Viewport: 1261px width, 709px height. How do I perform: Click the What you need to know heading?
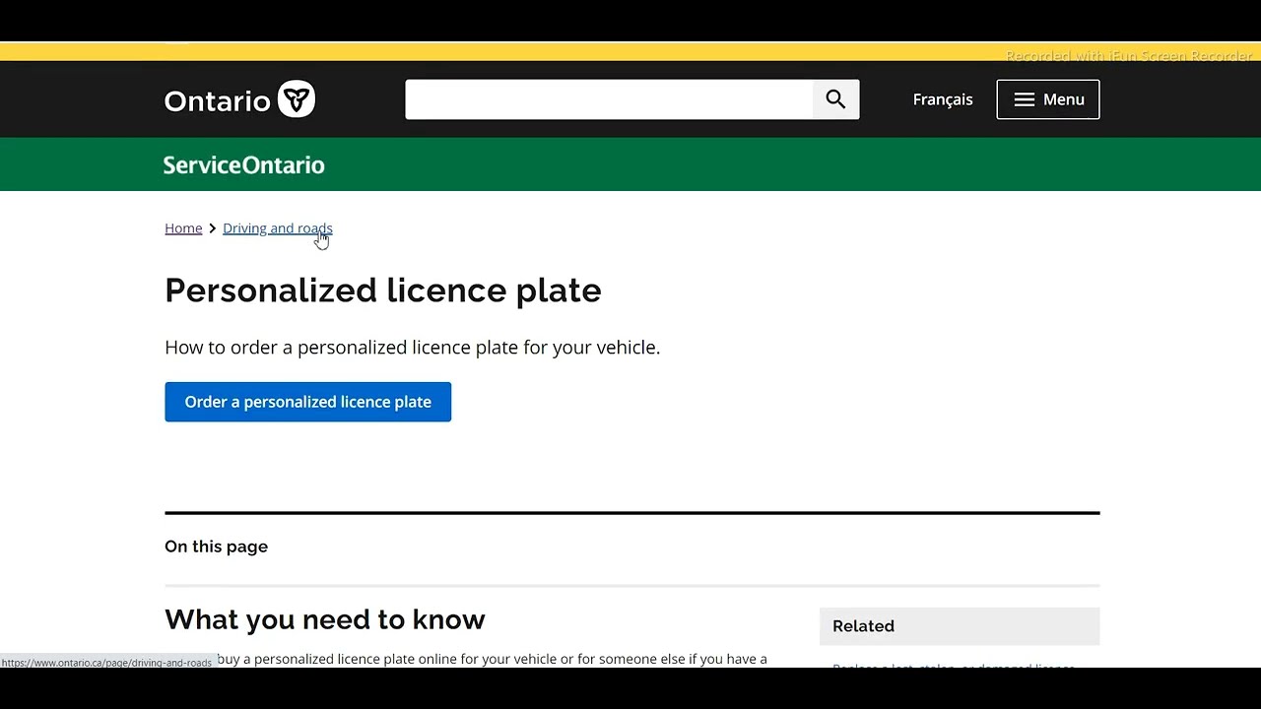pos(325,619)
